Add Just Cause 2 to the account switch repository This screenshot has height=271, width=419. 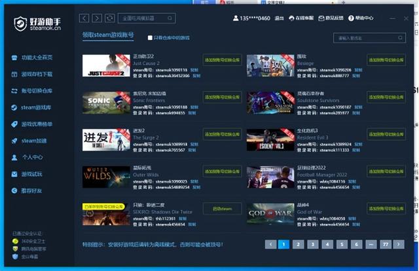222,60
